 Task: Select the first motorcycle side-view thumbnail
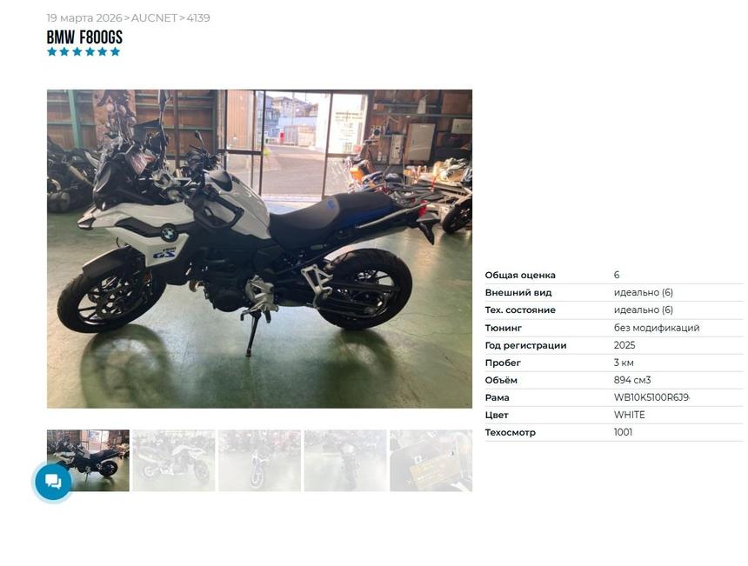click(x=88, y=460)
